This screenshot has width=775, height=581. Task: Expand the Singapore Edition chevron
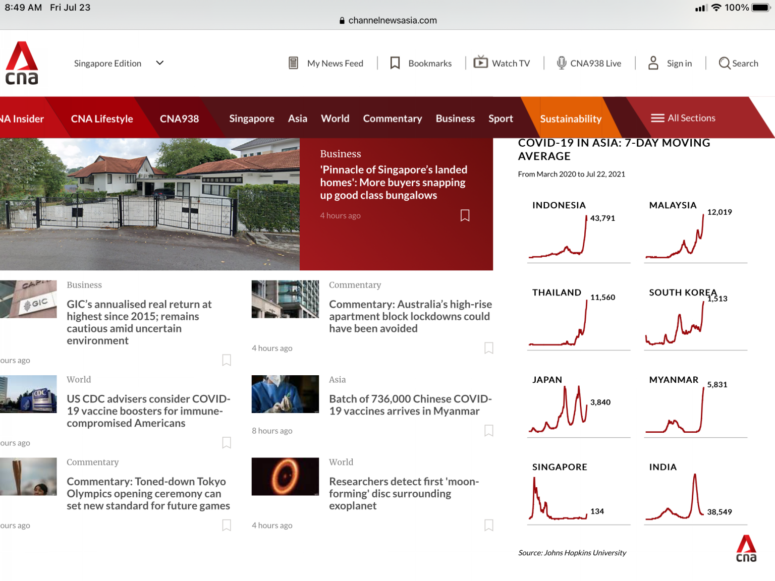tap(160, 63)
